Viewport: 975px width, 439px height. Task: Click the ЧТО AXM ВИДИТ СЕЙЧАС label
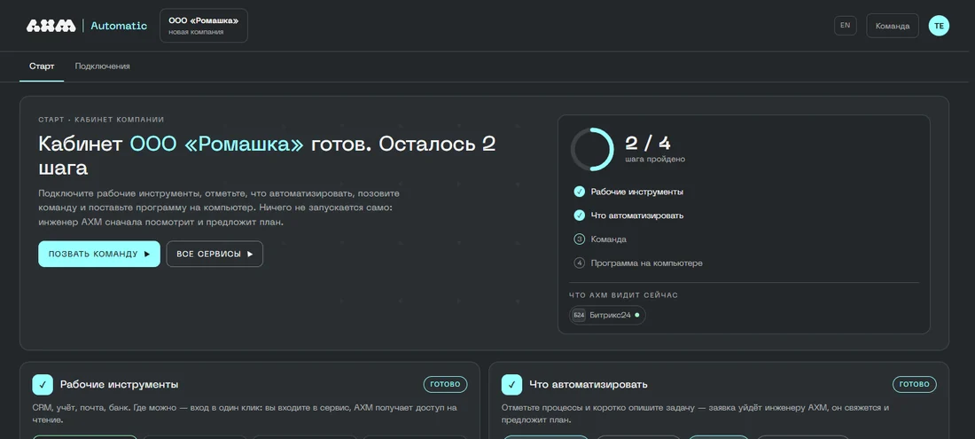point(624,294)
